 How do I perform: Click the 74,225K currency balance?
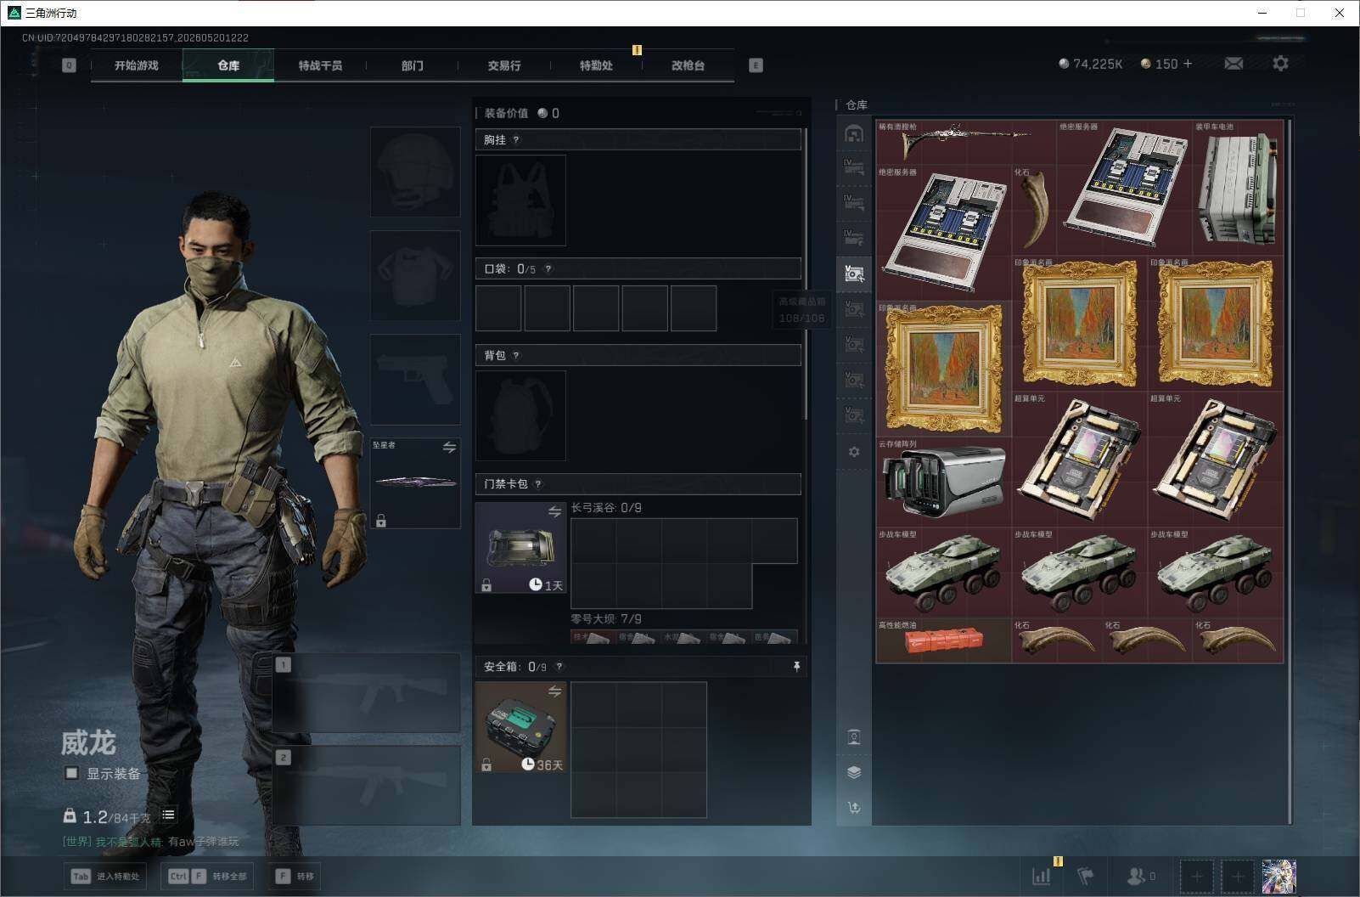1091,64
